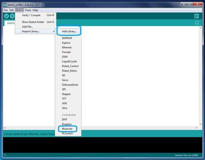Screen dimensions: 205x160
Task: Open the Edit menu
Action: (x=12, y=10)
